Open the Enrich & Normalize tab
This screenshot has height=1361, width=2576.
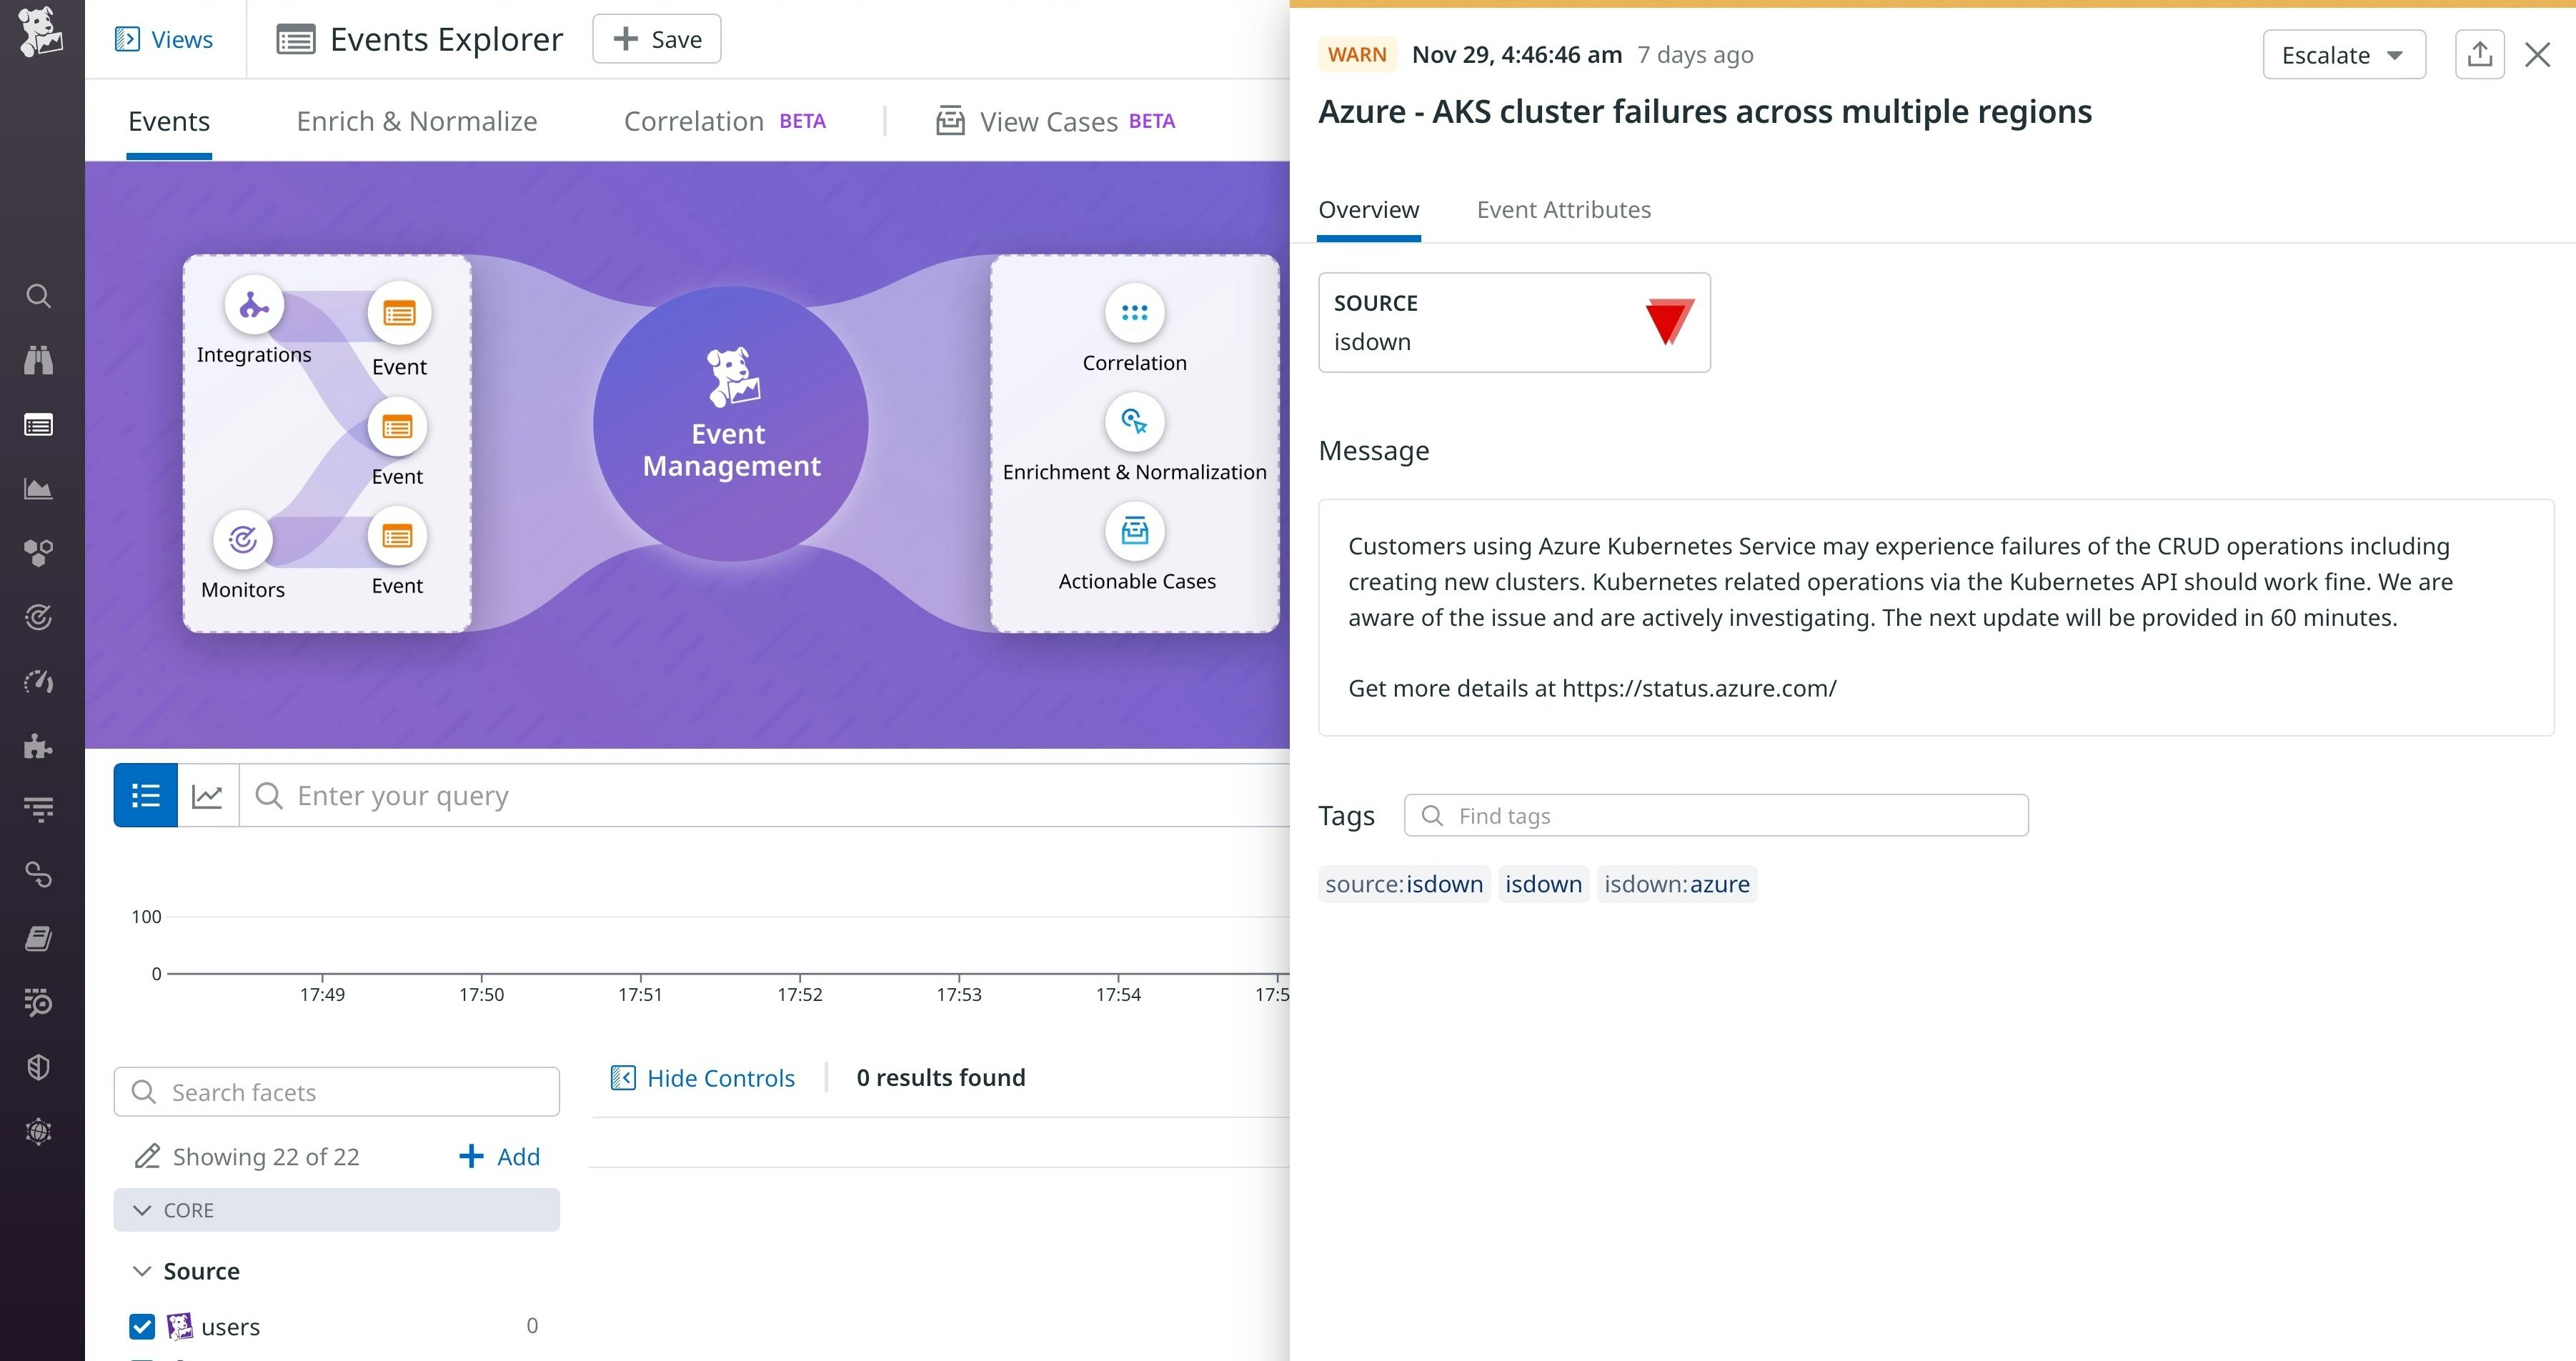[x=416, y=121]
